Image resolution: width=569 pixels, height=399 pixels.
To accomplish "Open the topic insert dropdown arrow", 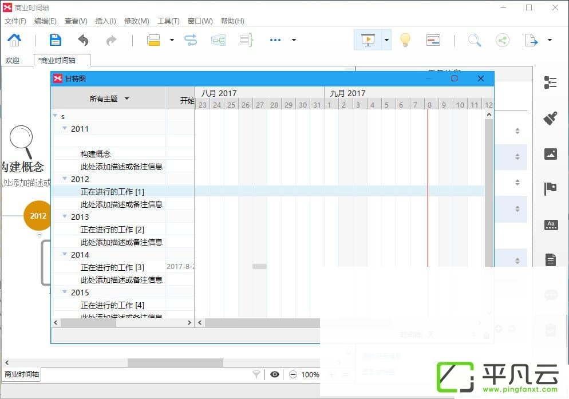I will [x=172, y=40].
